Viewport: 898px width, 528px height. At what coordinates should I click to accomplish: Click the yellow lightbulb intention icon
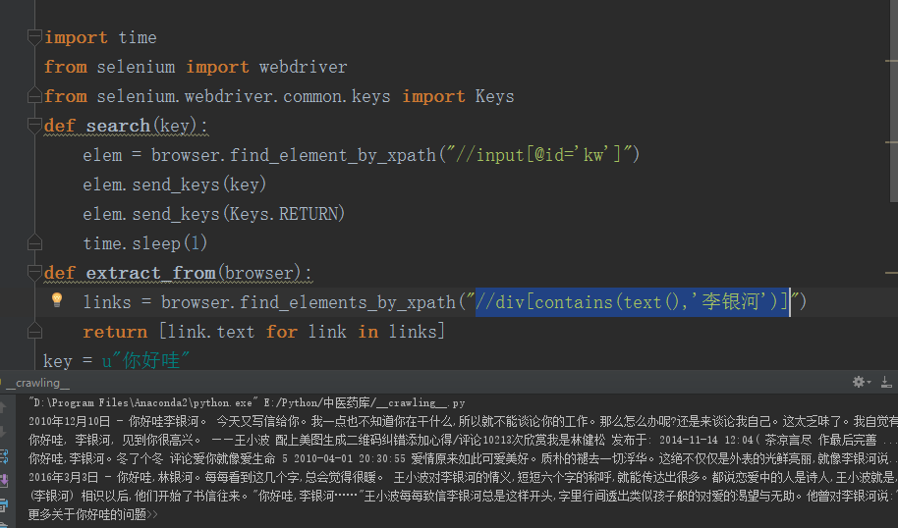[57, 300]
